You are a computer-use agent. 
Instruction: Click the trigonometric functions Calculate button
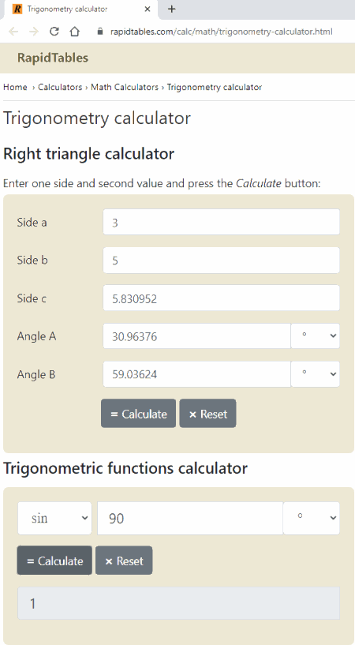pyautogui.click(x=54, y=561)
